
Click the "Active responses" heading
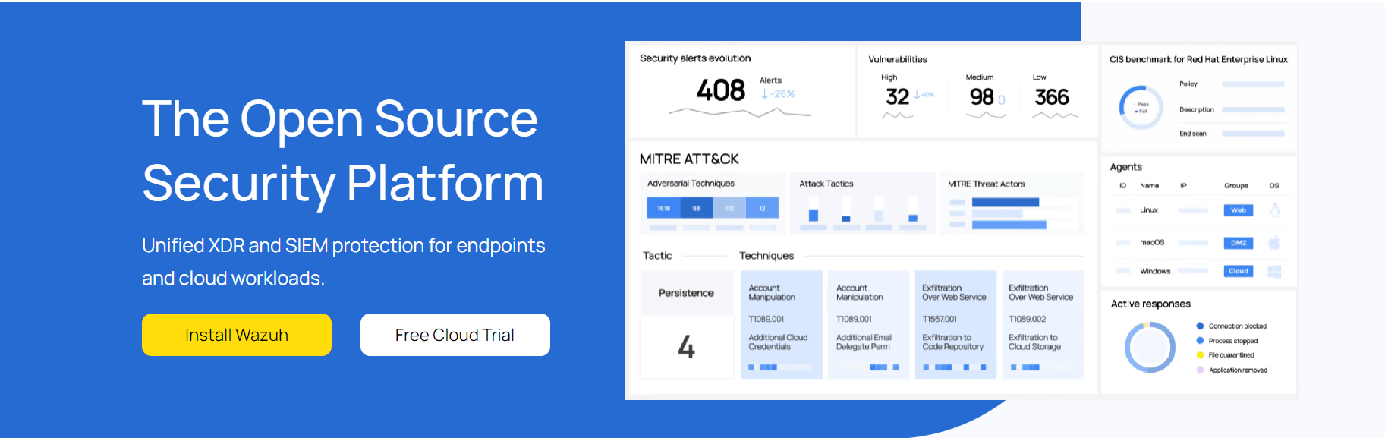click(x=1150, y=304)
